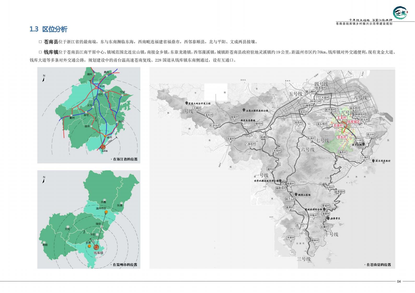Image resolution: width=415 pixels, height=293 pixels.
Task: Click the 一号线 route label
Action: (261, 175)
